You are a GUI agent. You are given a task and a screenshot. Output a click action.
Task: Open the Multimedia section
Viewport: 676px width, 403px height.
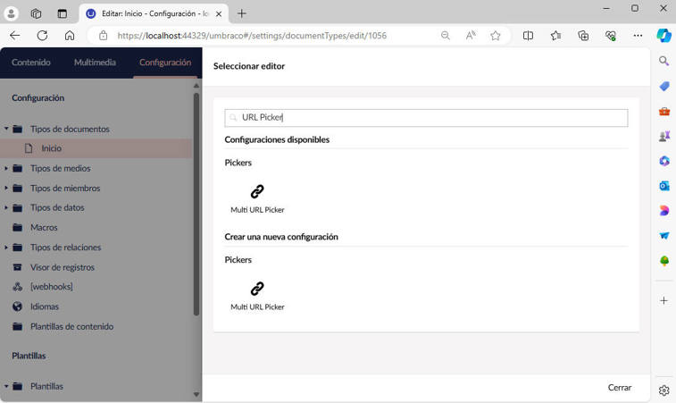point(95,63)
